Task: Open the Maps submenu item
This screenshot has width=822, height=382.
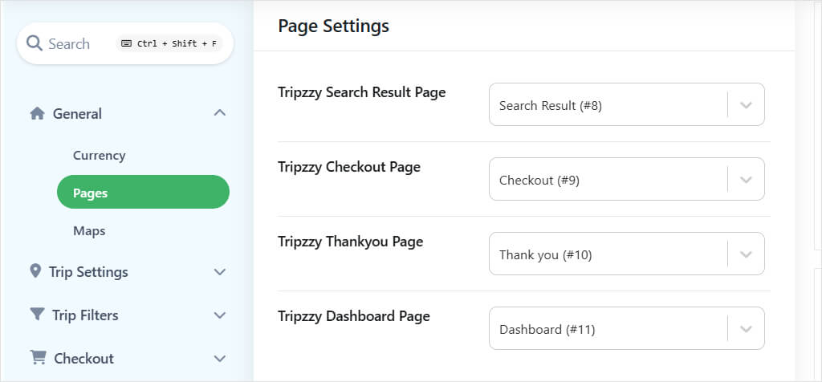Action: [89, 231]
